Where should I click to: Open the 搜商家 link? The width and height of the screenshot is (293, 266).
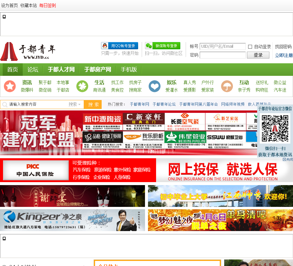coord(135,90)
